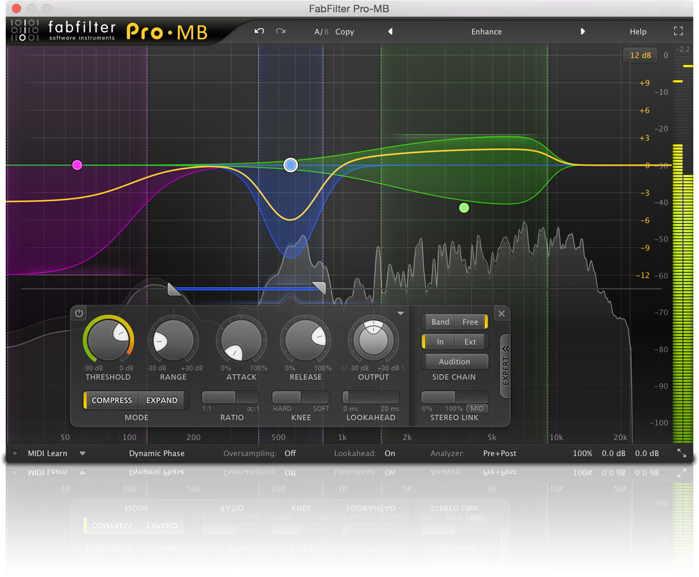Close the band settings panel with the X
The image size is (699, 577).
pyautogui.click(x=501, y=313)
